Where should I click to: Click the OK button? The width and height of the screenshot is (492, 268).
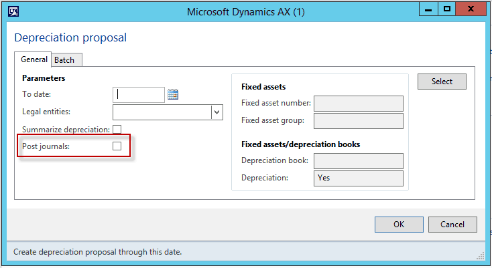click(x=399, y=224)
